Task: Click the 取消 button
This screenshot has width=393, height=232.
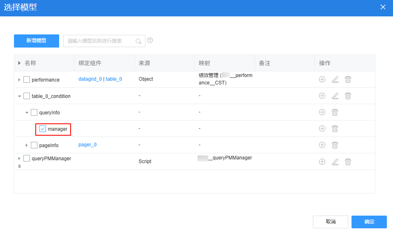Action: pyautogui.click(x=330, y=222)
